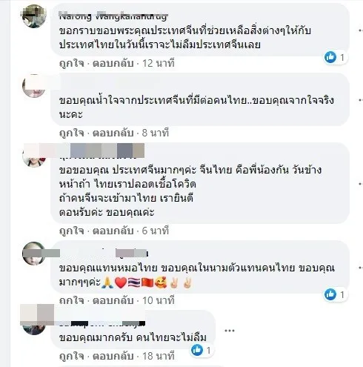Like the comment posted 6 นาที ago
363x367 pixels.
click(72, 231)
